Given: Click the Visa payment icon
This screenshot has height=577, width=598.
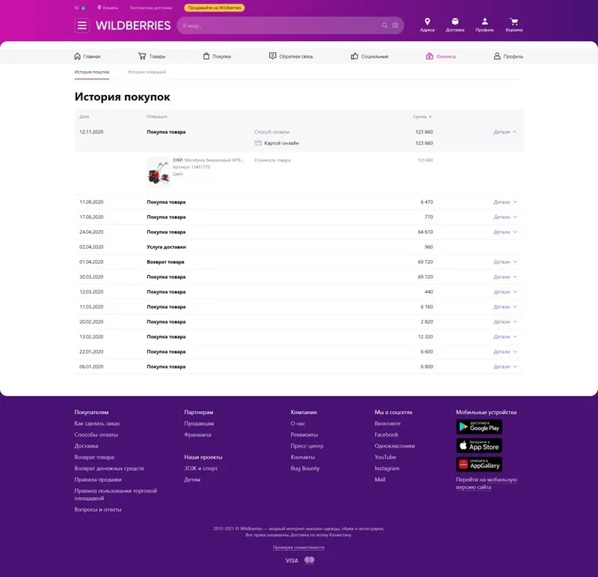Looking at the screenshot, I should [x=292, y=561].
